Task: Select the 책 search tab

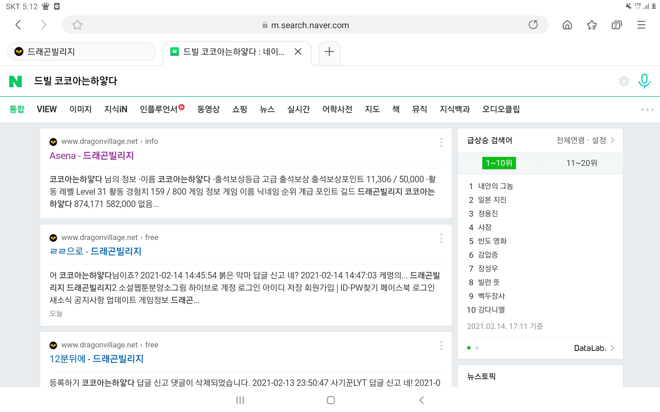Action: click(x=396, y=109)
